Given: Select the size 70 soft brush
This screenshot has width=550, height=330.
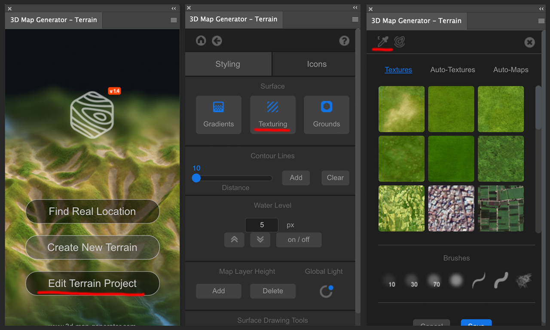Looking at the screenshot, I should (x=434, y=281).
